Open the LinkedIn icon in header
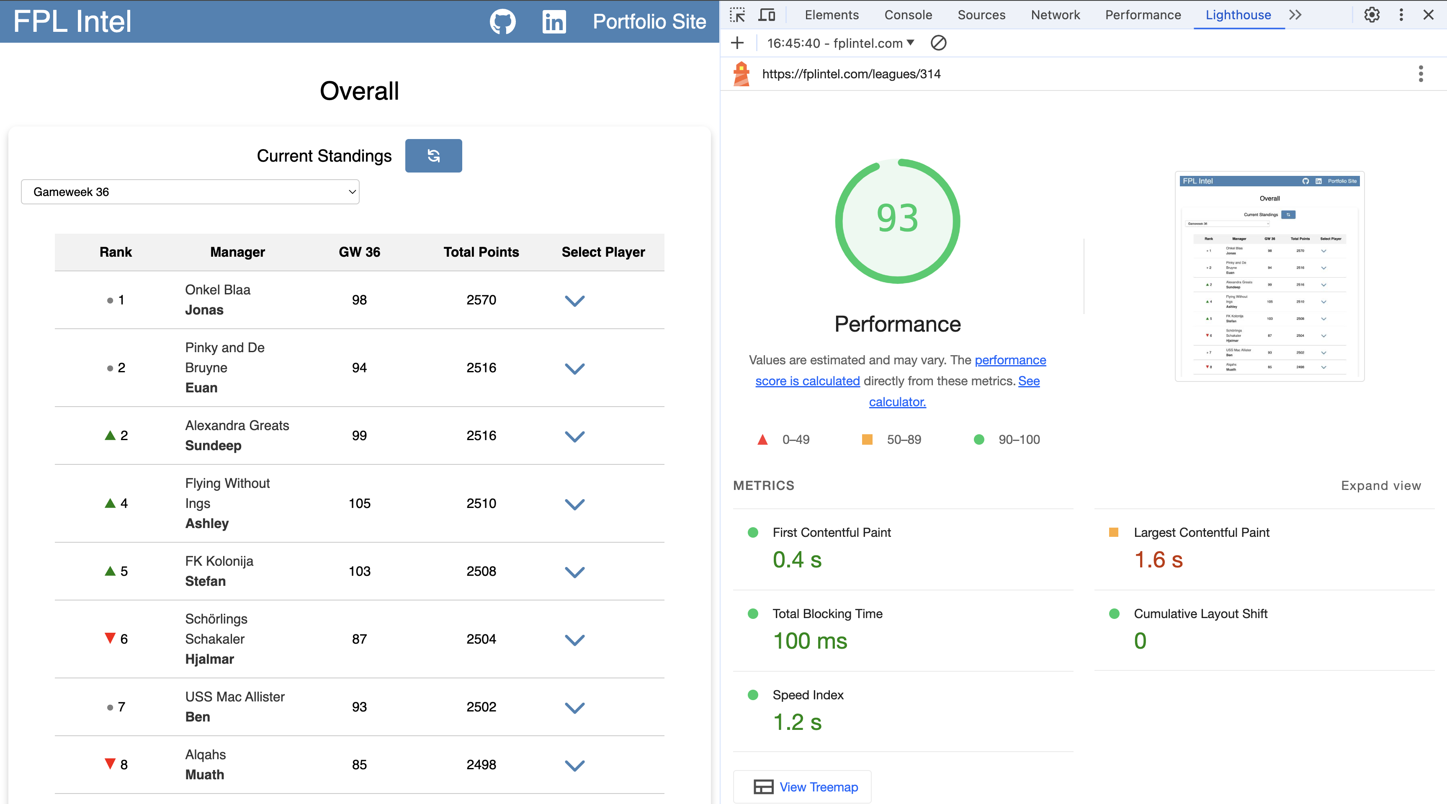This screenshot has width=1447, height=804. [554, 21]
